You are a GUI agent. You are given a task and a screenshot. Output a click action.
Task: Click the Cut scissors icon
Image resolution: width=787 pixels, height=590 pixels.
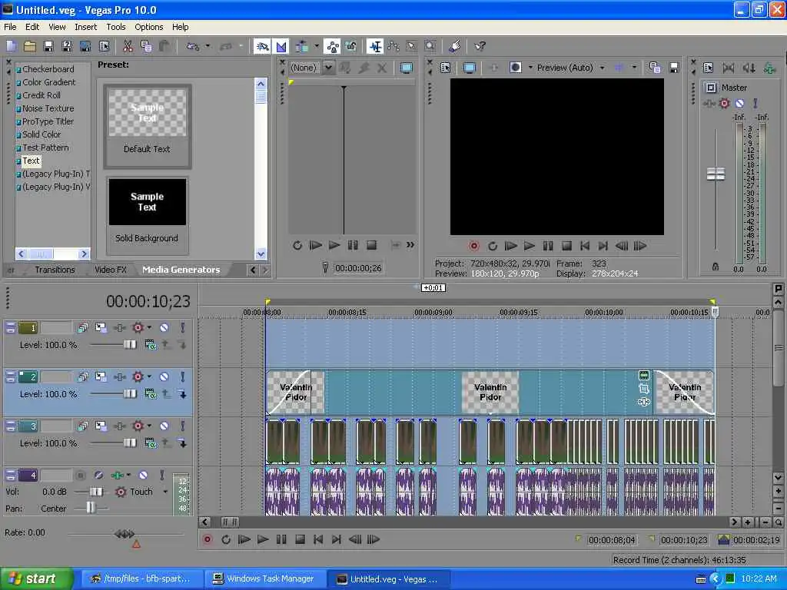128,47
